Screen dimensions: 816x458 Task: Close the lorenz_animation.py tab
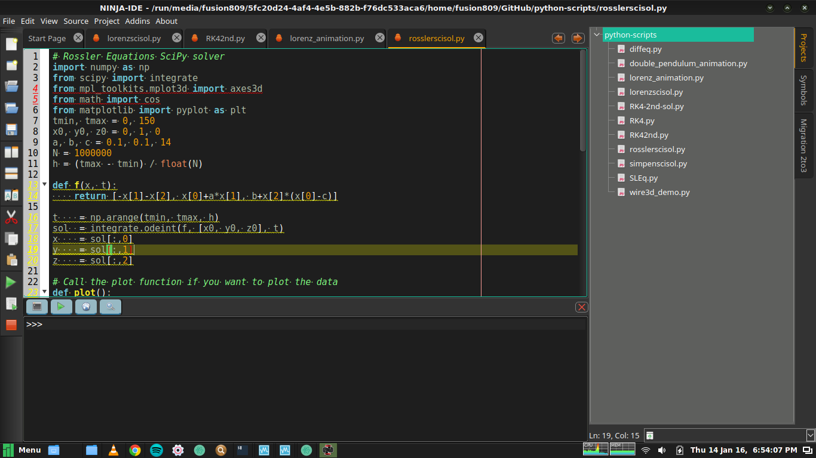(380, 38)
